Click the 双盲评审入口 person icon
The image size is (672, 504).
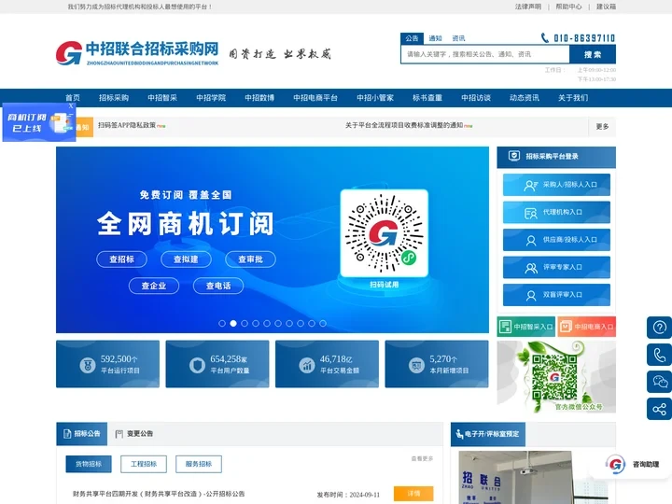pos(530,295)
